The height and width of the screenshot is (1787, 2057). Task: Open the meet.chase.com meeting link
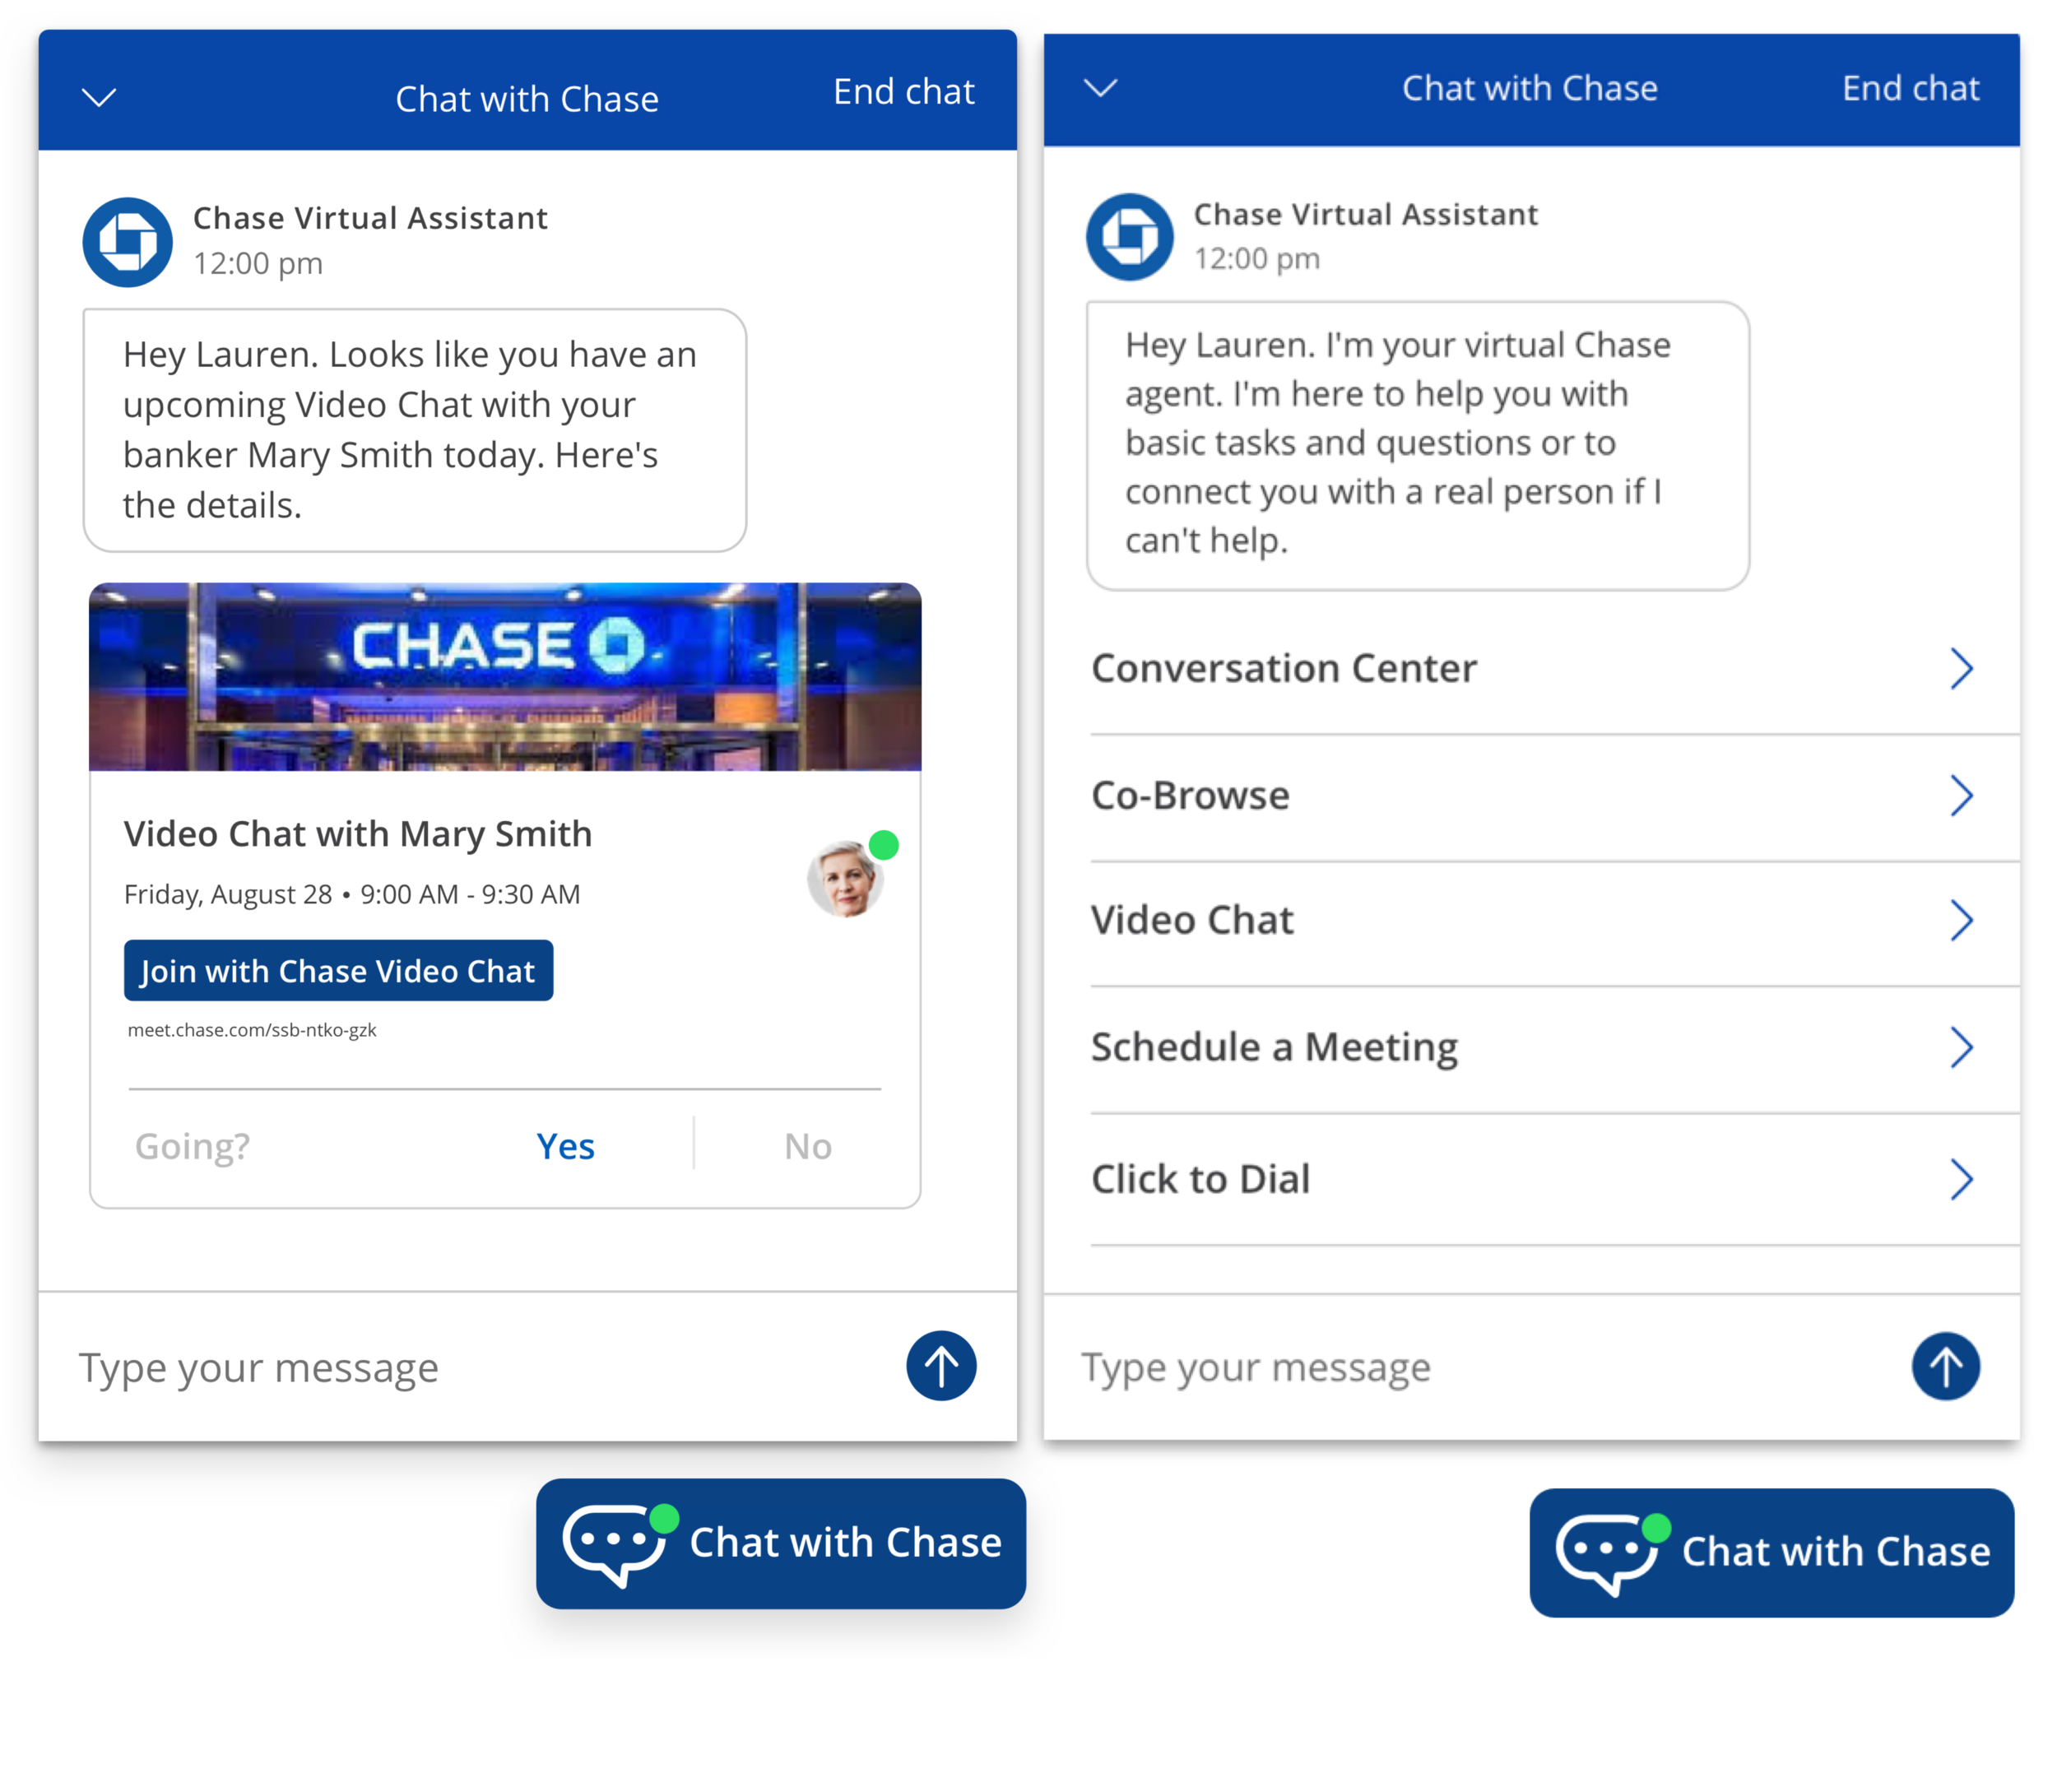coord(253,1030)
